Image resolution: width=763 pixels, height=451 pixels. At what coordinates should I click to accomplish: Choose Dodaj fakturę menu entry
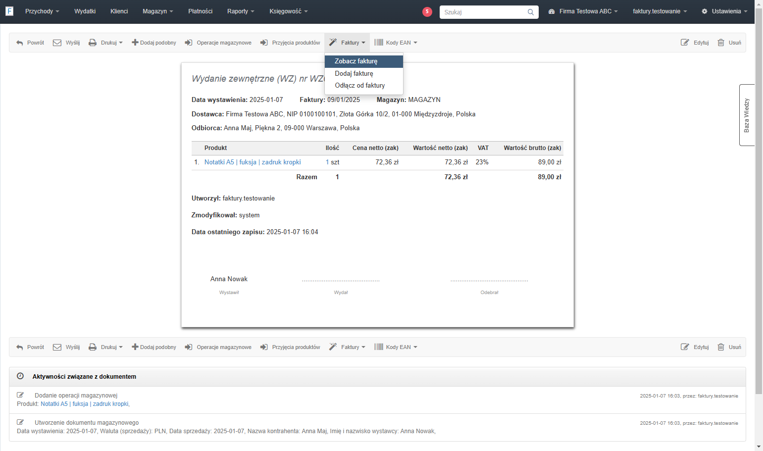(364, 73)
